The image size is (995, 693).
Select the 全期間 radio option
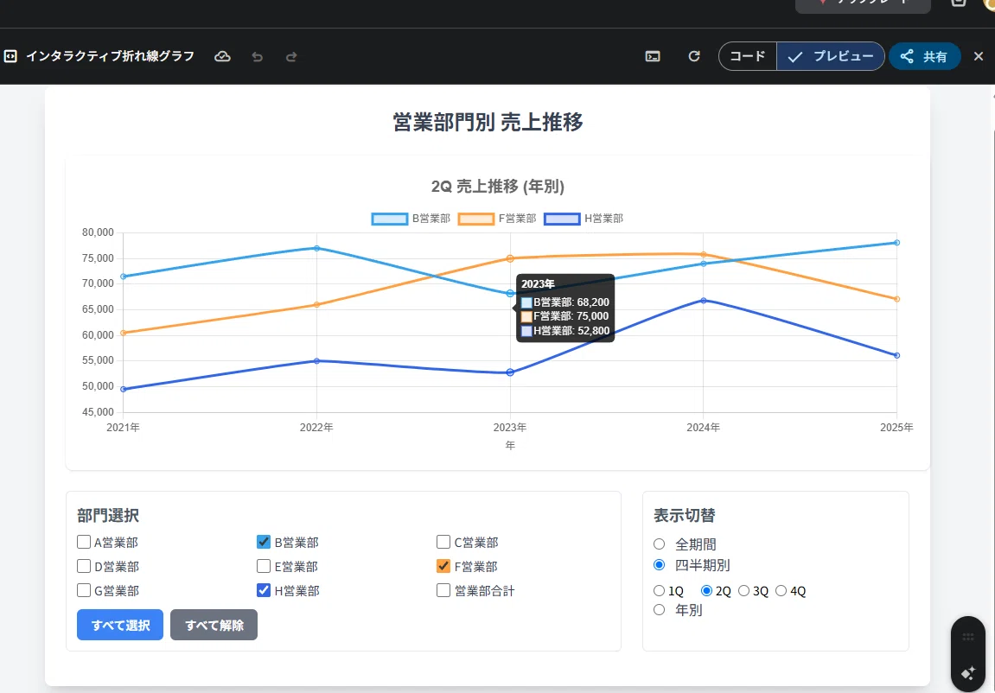[660, 544]
